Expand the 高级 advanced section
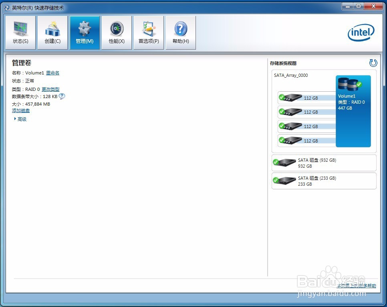The height and width of the screenshot is (307, 387). click(x=20, y=119)
